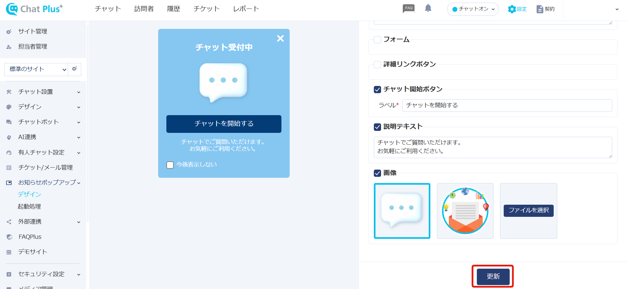This screenshot has width=627, height=289.
Task: Click the ラベル input field
Action: (507, 105)
